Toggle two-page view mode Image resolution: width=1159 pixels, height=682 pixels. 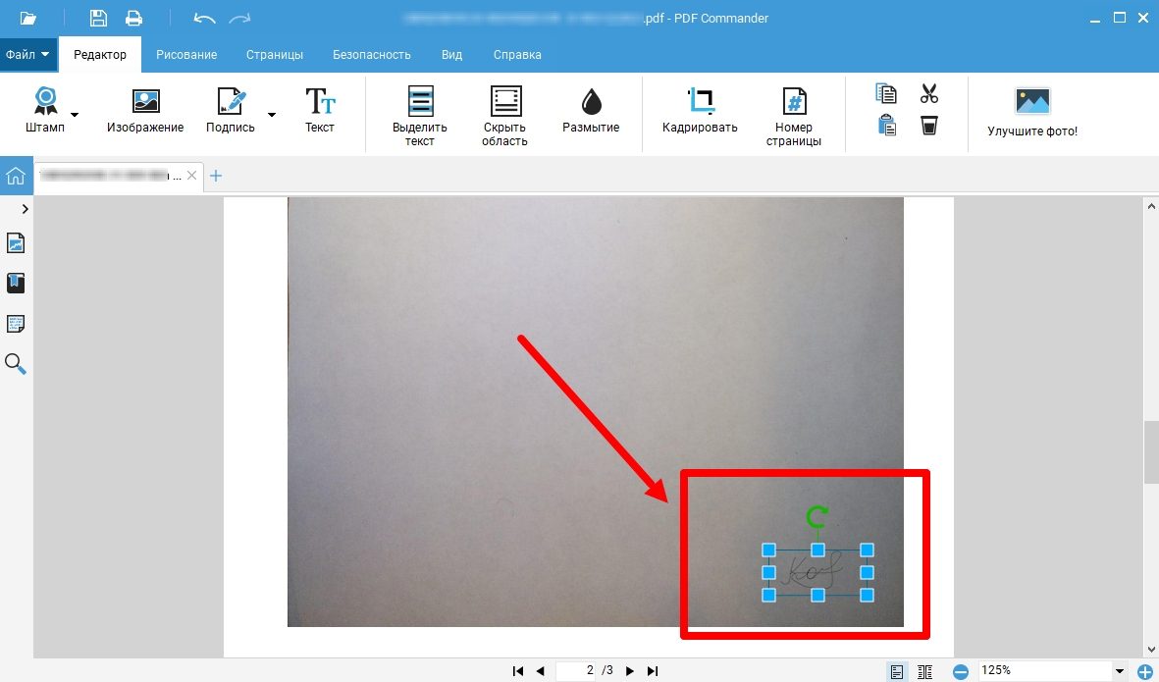(924, 671)
